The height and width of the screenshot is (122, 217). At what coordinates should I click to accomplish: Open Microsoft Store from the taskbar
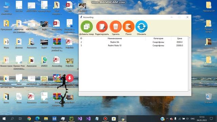pos(114,119)
